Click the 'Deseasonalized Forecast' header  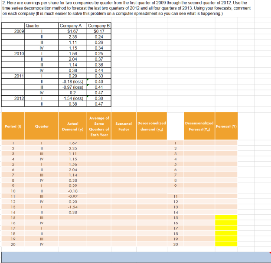click(199, 126)
